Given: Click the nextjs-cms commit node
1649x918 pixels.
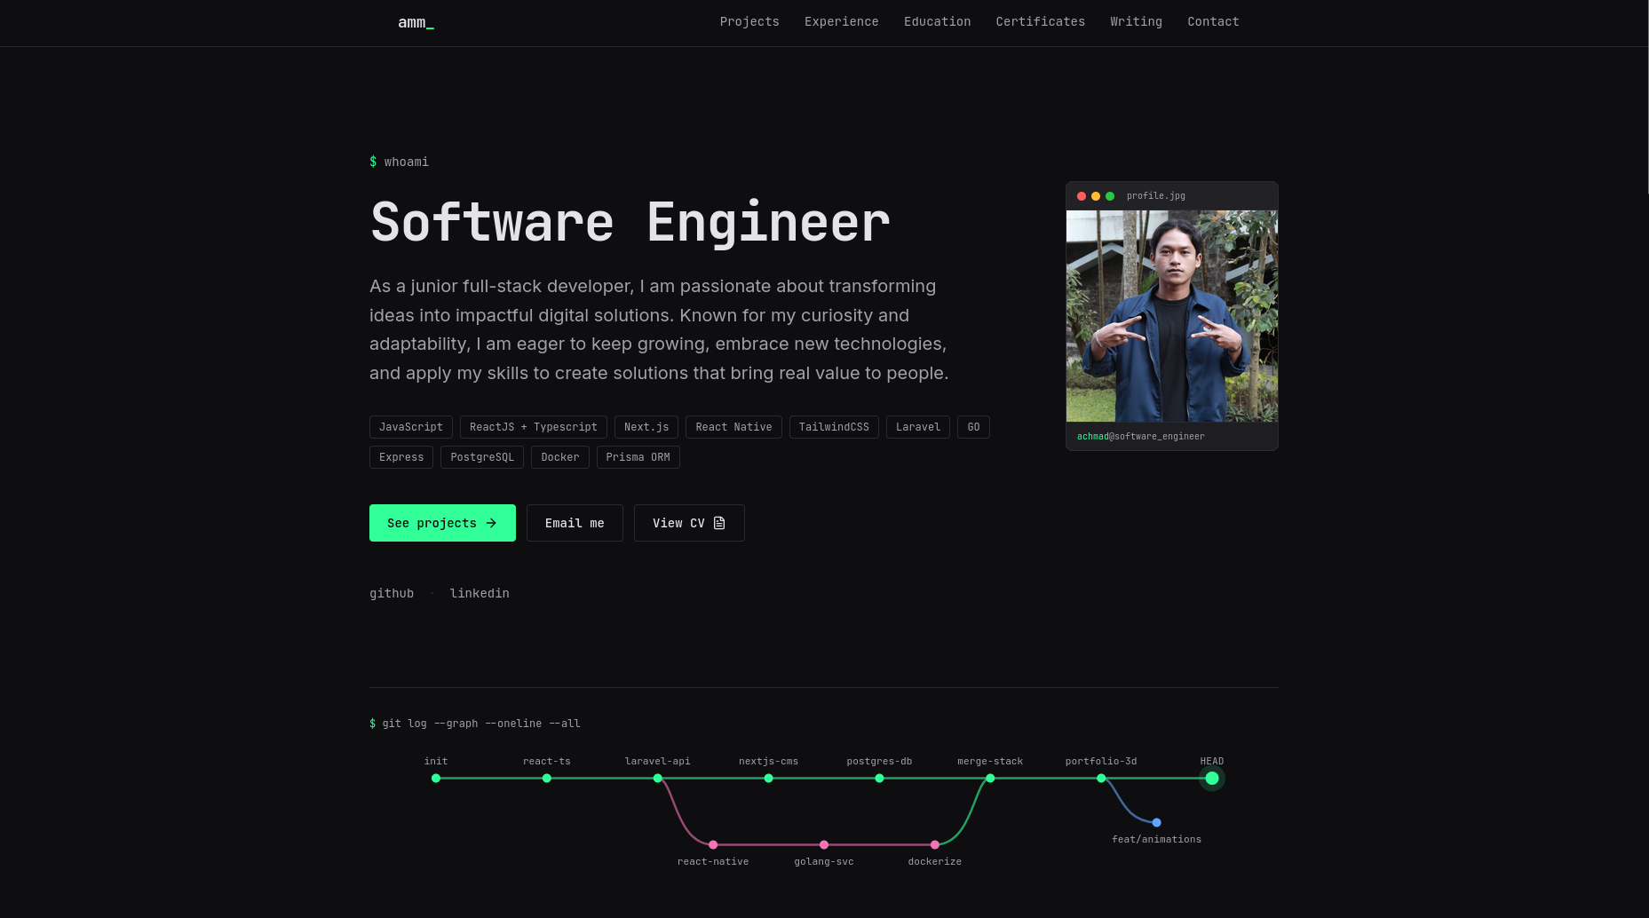Looking at the screenshot, I should point(769,779).
